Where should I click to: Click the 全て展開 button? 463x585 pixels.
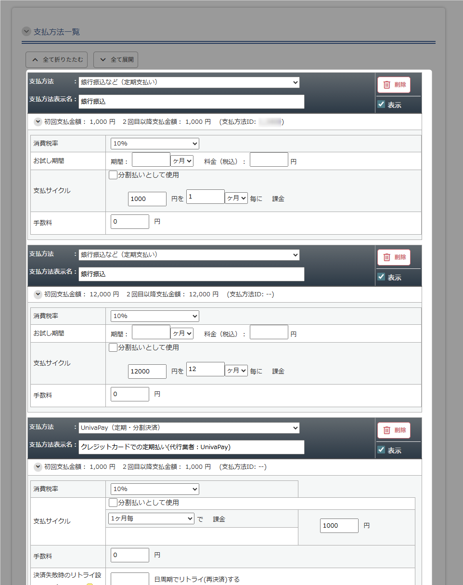pyautogui.click(x=116, y=60)
